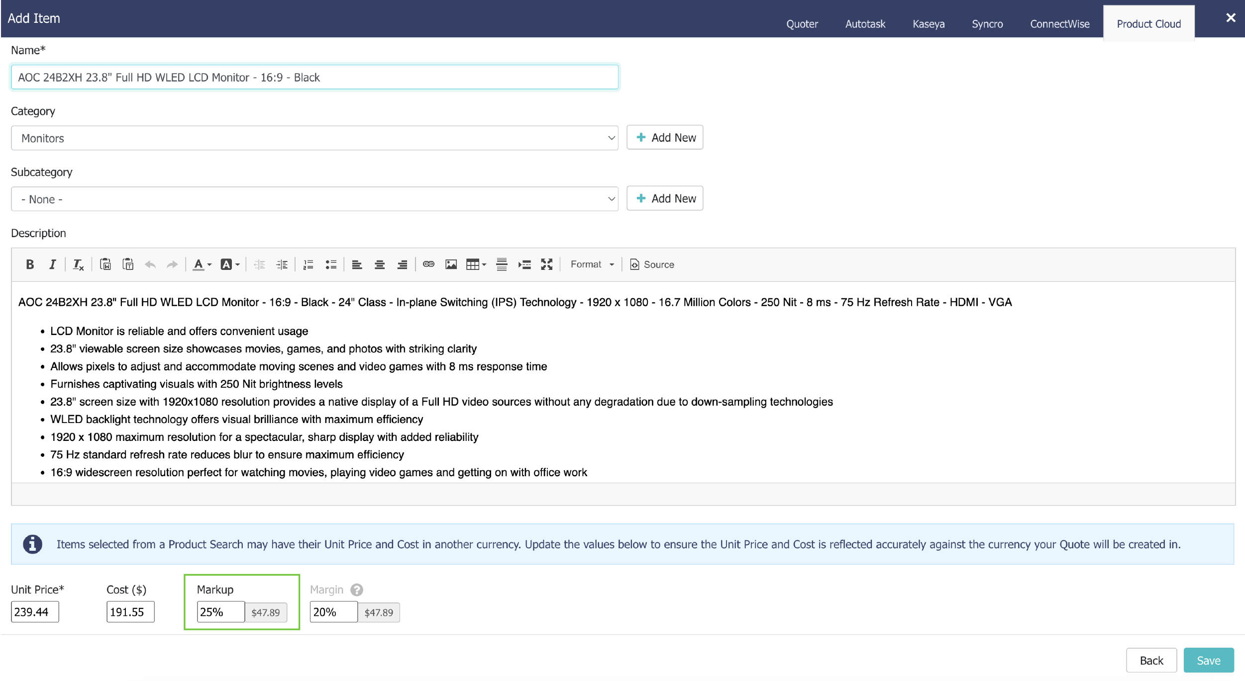The width and height of the screenshot is (1245, 681).
Task: Insert a horizontal line
Action: 502,264
